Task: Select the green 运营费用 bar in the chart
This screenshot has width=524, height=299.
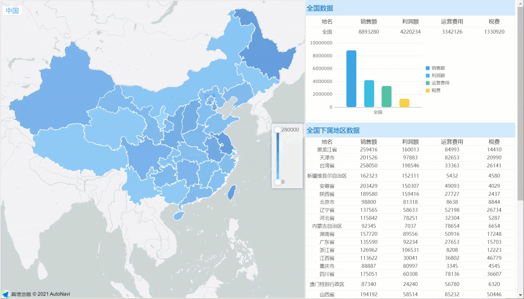Action: tap(386, 97)
